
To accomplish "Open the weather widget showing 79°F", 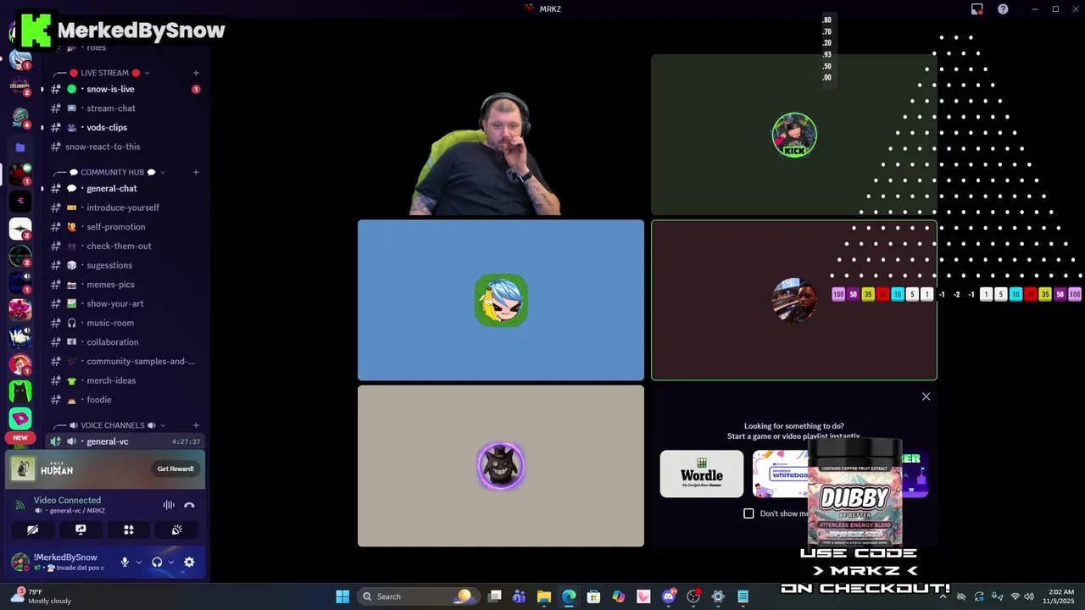I will click(41, 596).
